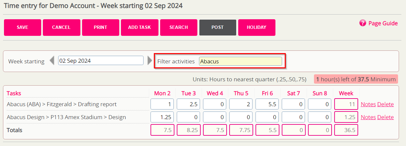
Task: Open Notes for Drafting report row
Action: coord(368,104)
